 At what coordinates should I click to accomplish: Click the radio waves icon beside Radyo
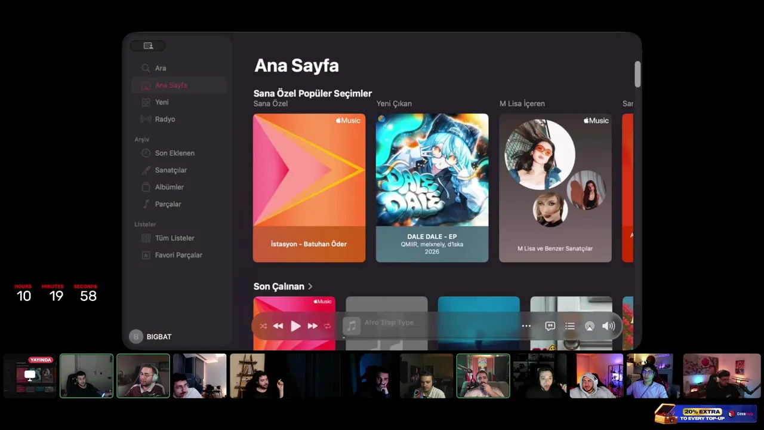pyautogui.click(x=146, y=119)
